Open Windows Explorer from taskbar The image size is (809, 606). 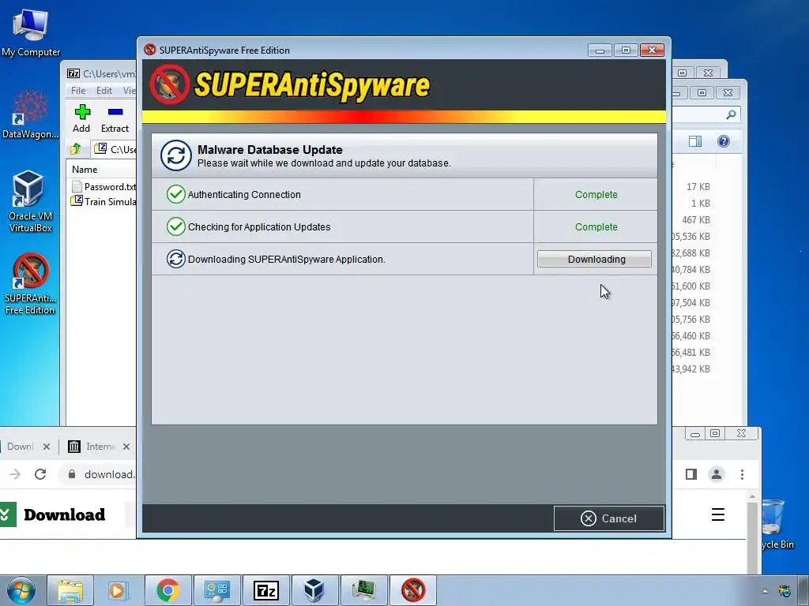click(x=70, y=590)
